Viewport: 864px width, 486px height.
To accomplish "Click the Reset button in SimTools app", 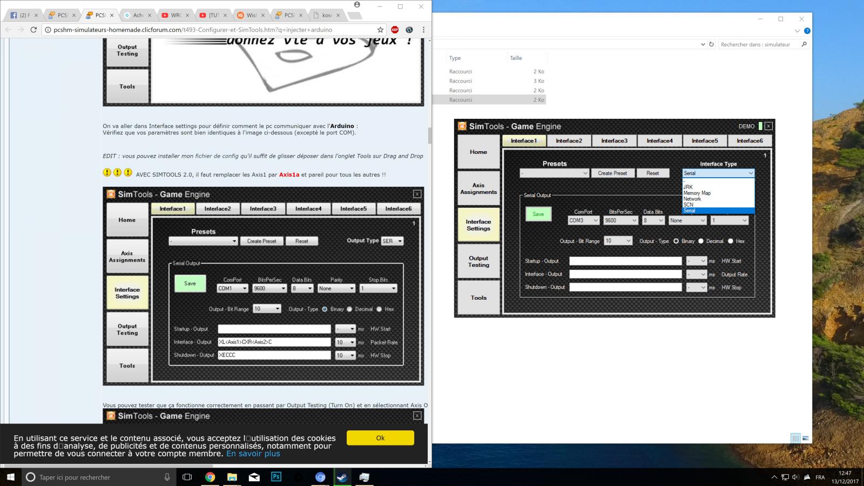I will [x=652, y=173].
